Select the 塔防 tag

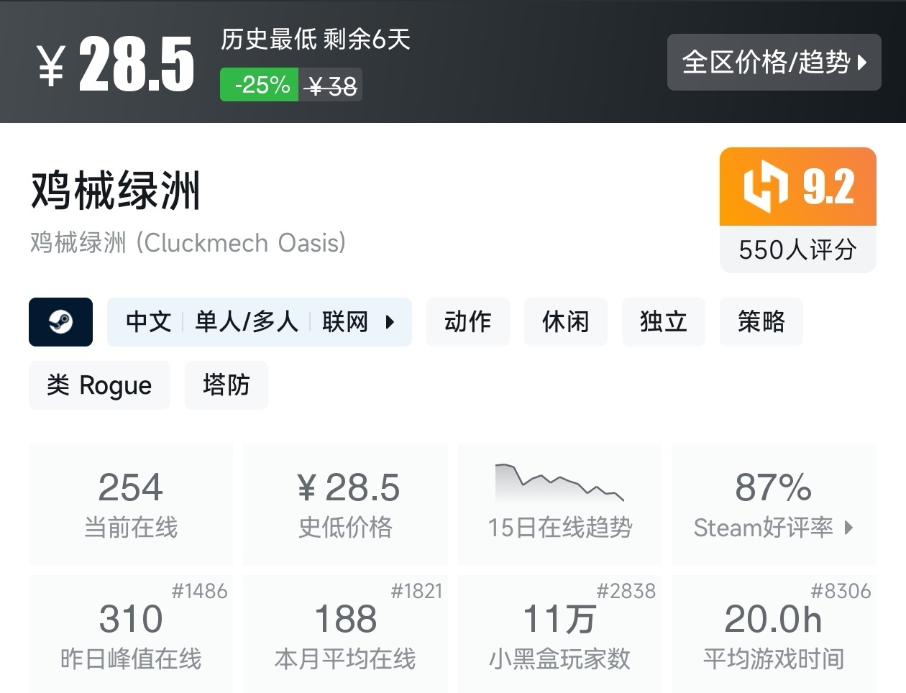point(226,385)
